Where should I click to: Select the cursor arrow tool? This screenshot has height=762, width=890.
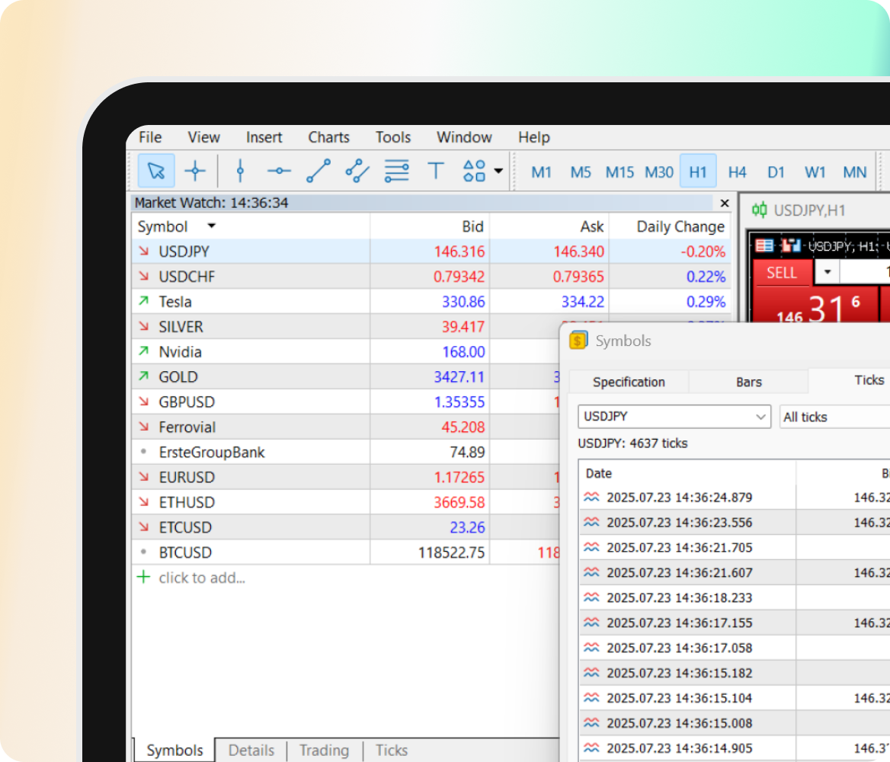click(156, 171)
